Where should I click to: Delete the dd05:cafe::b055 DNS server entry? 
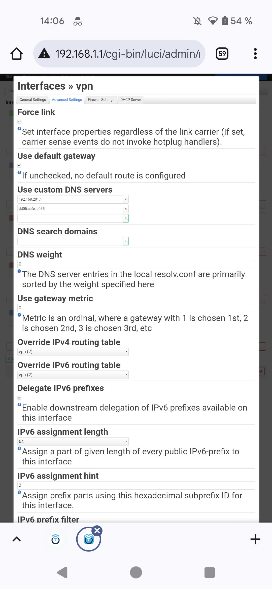pos(126,209)
